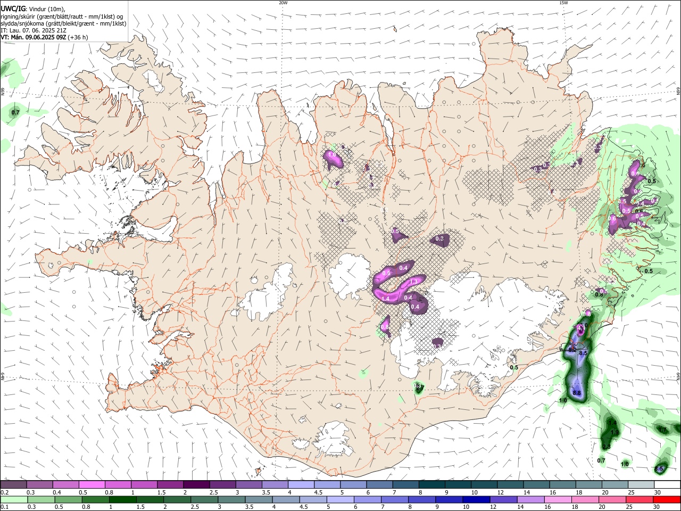Viewport: 681px width, 511px height.
Task: Pick top legend dark purple swatch starting at 2
Action: coord(196,485)
